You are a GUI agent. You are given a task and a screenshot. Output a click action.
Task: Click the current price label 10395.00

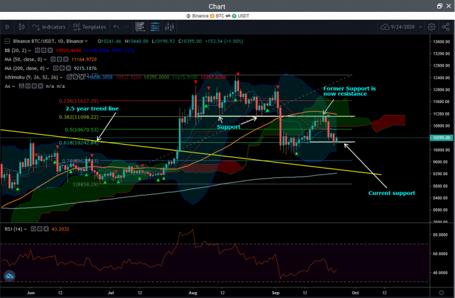point(441,137)
